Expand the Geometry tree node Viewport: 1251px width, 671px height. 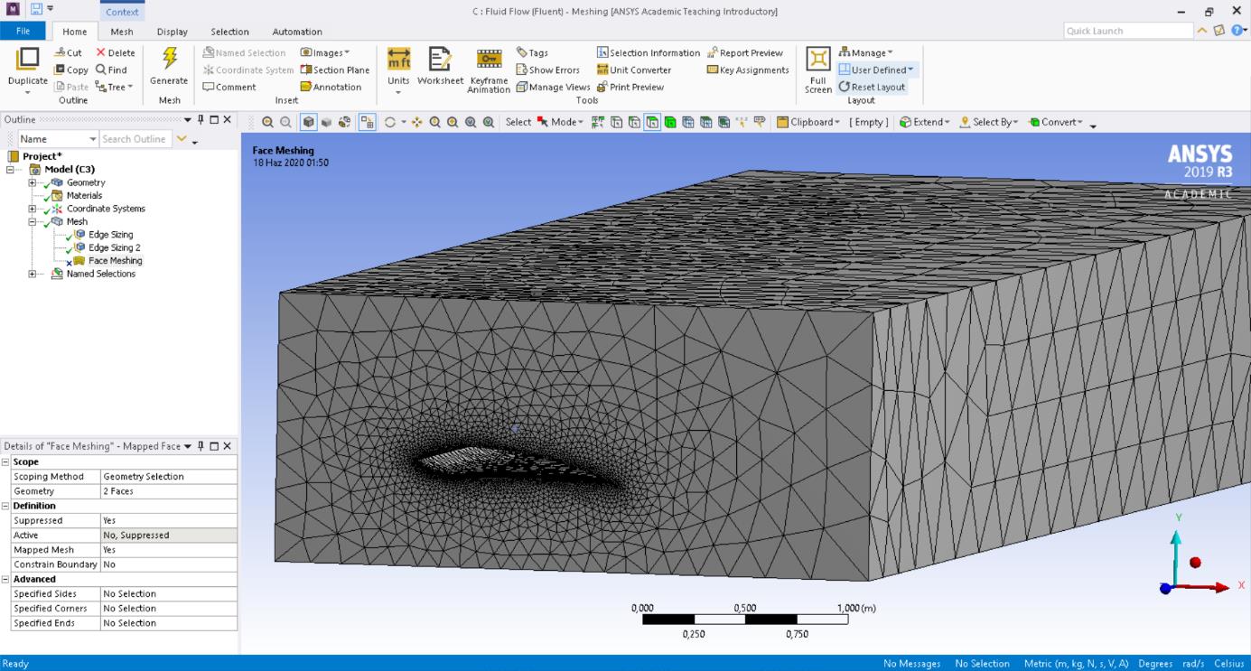[33, 182]
